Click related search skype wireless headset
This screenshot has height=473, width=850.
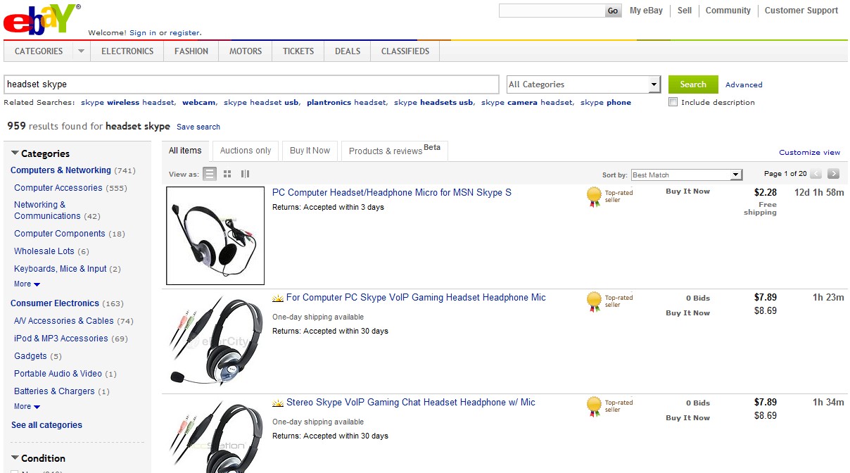point(127,102)
